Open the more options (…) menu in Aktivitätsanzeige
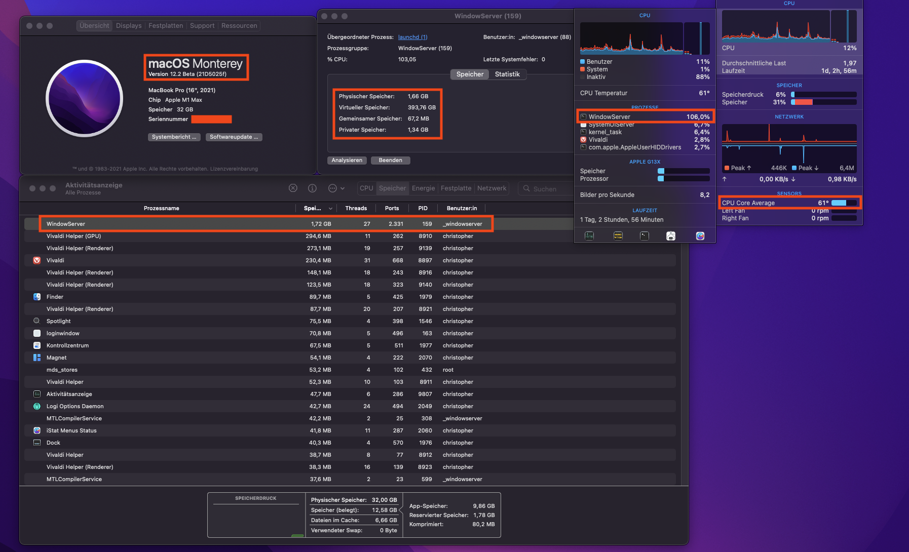 [336, 188]
